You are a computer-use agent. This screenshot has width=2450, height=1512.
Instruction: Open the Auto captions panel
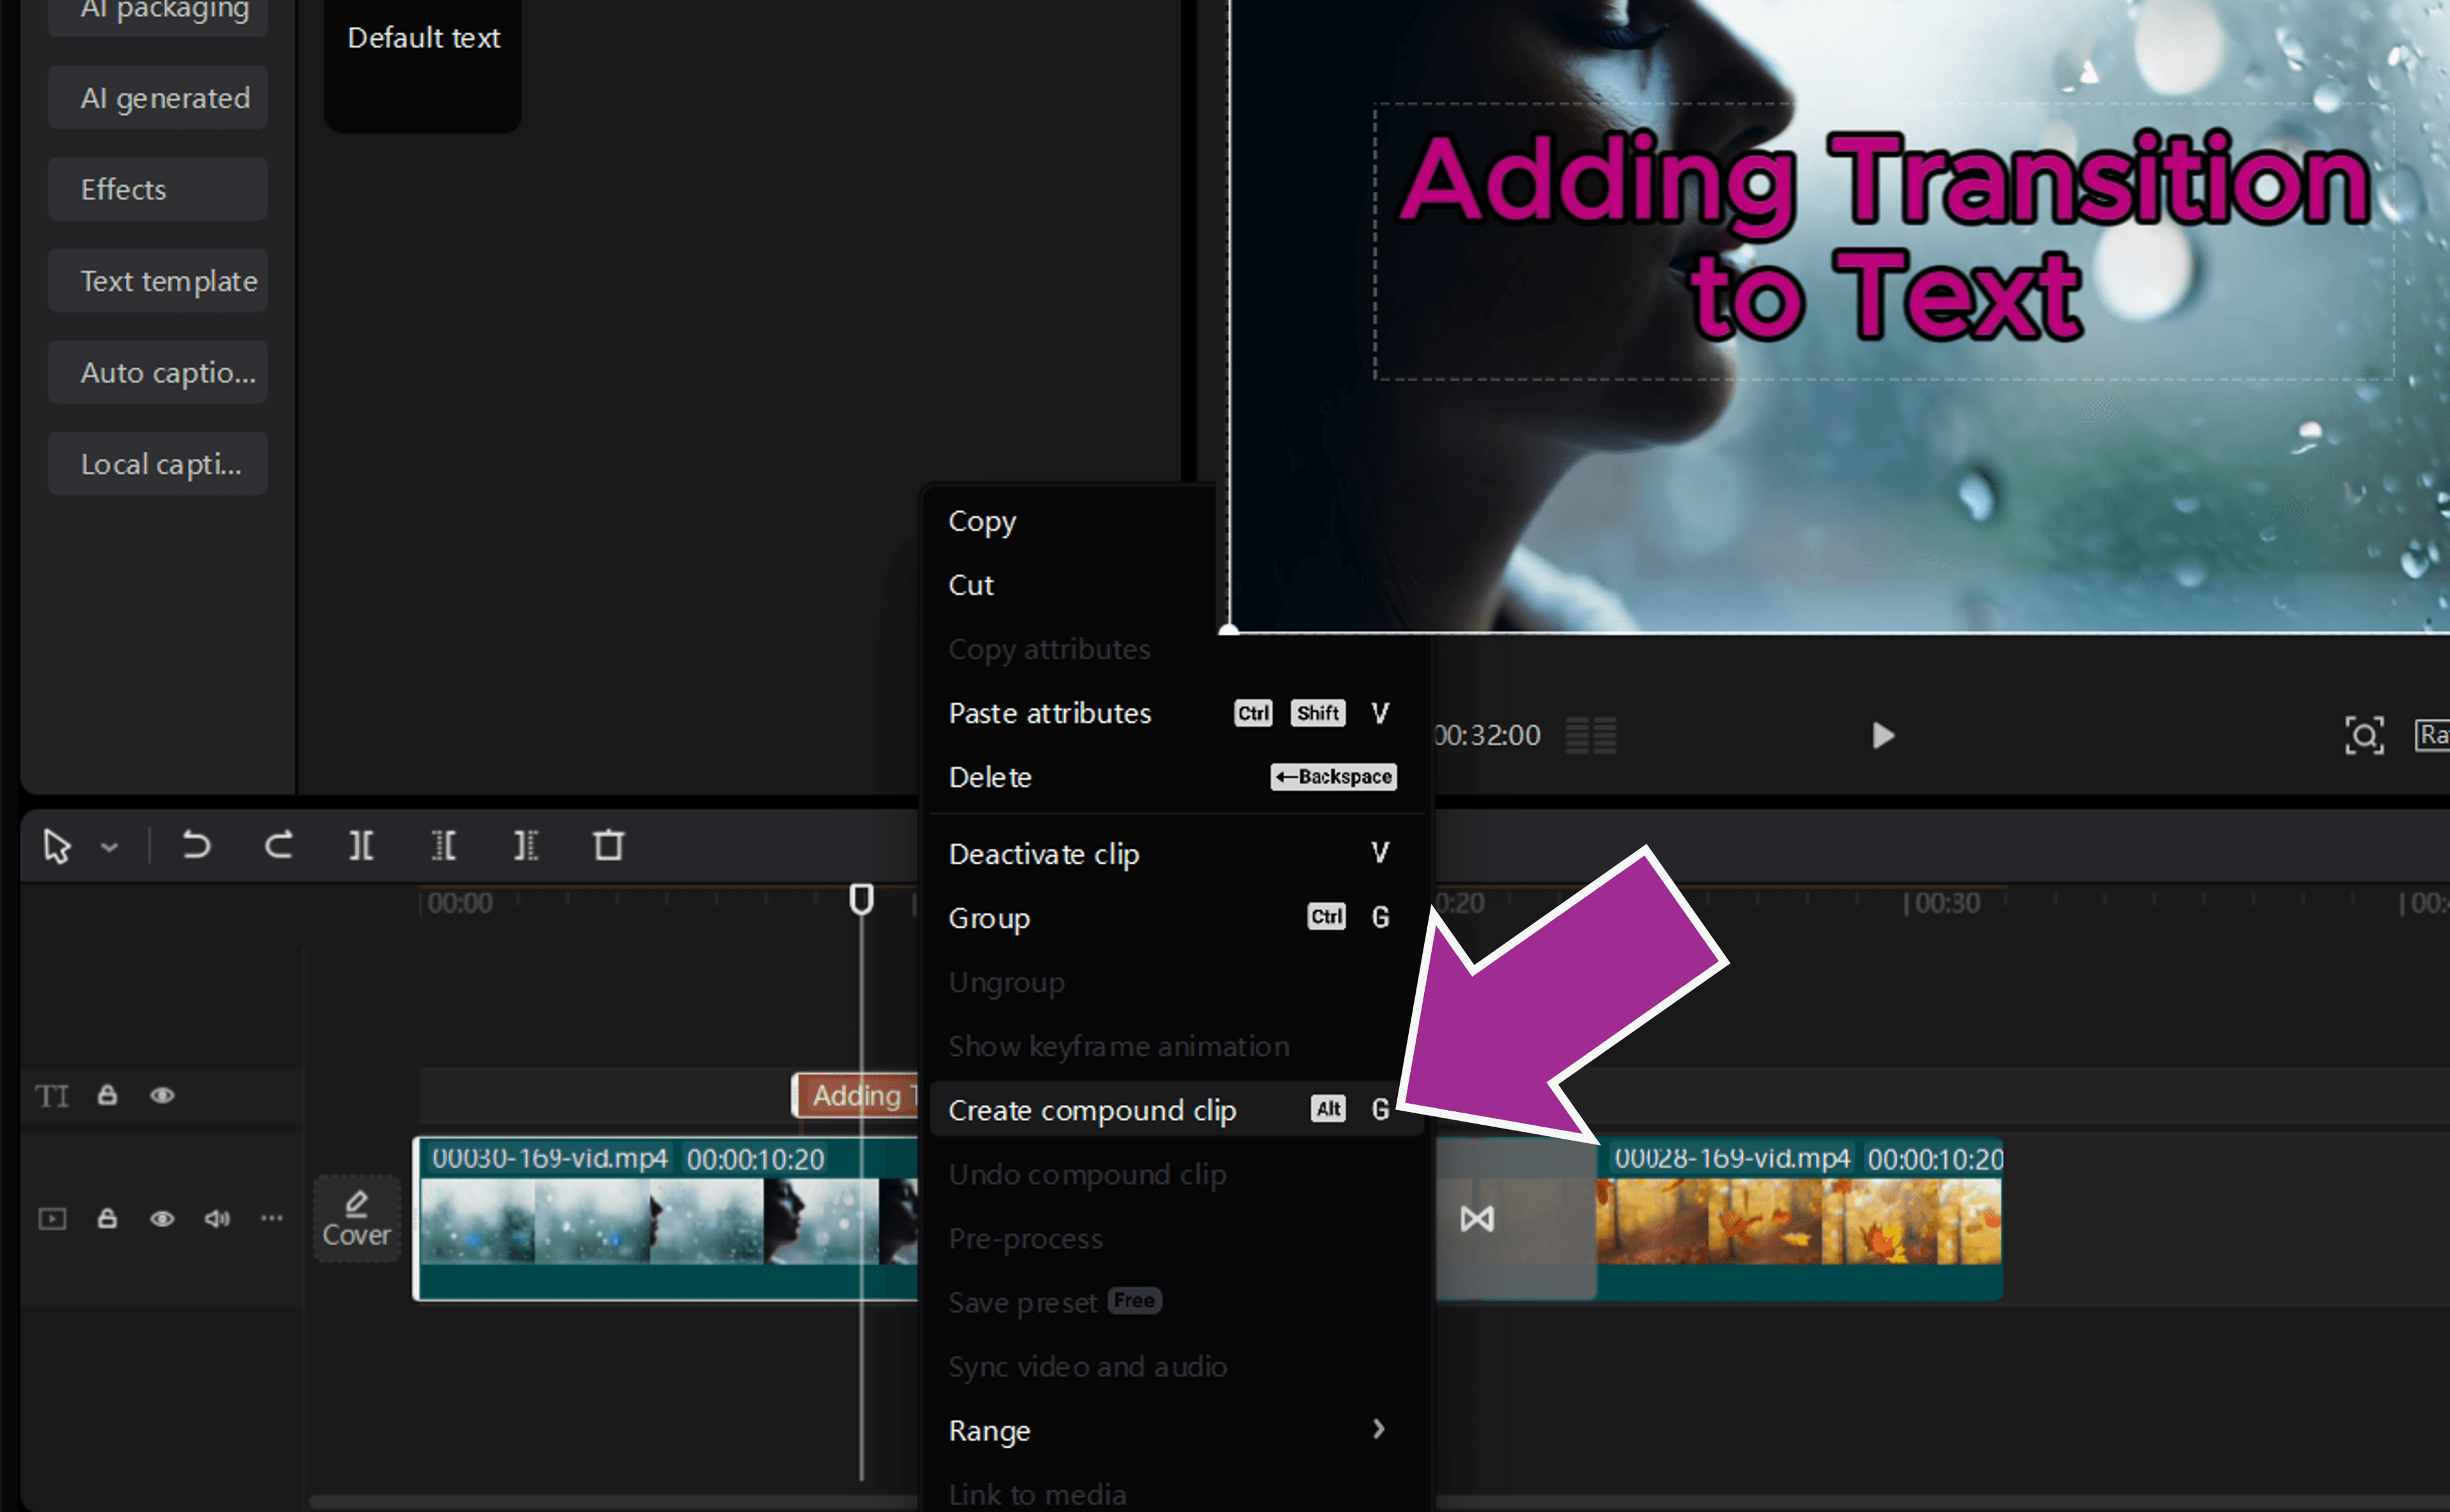(157, 372)
